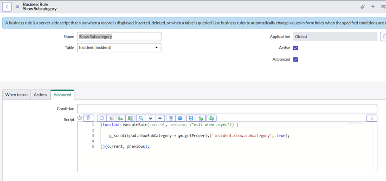This screenshot has width=386, height=181.
Task: Click script line with g_scratchpad.showSubCategory
Action: pyautogui.click(x=199, y=135)
